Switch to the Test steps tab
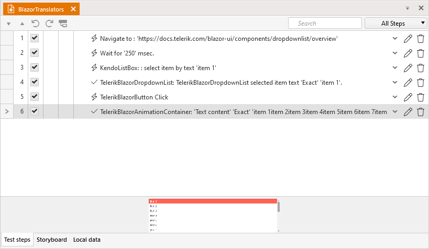Screen dimensions: 429x249 coord(17,240)
